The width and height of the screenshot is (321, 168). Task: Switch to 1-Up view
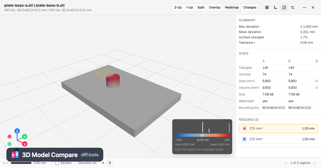189,7
